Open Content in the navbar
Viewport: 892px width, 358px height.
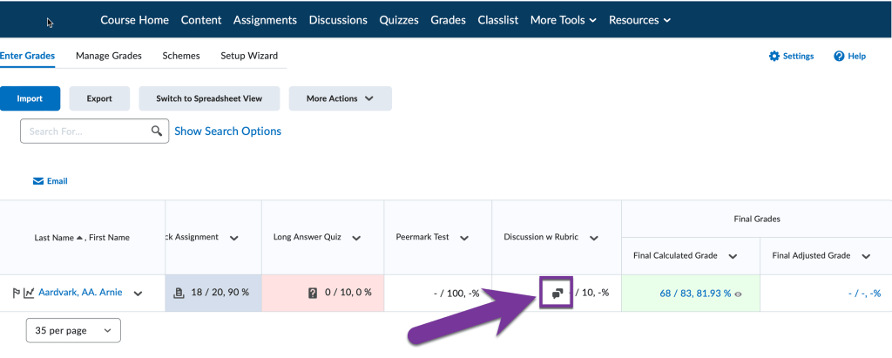click(x=201, y=20)
